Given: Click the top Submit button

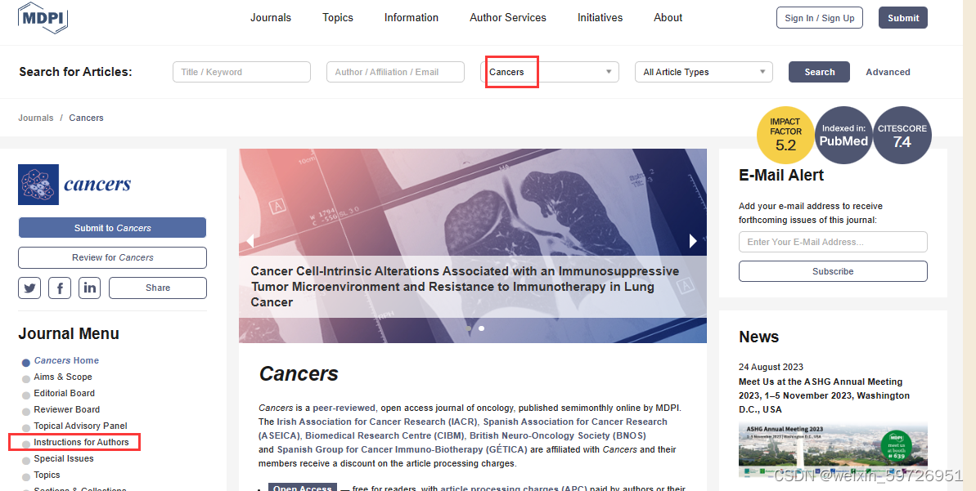Looking at the screenshot, I should coord(903,18).
